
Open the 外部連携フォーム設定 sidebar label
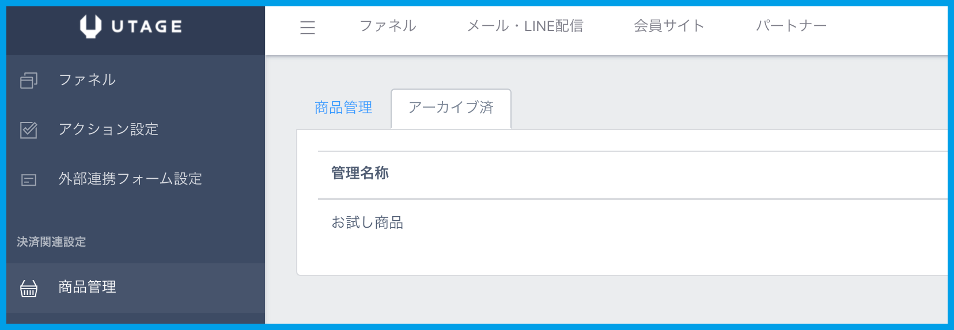pos(130,179)
